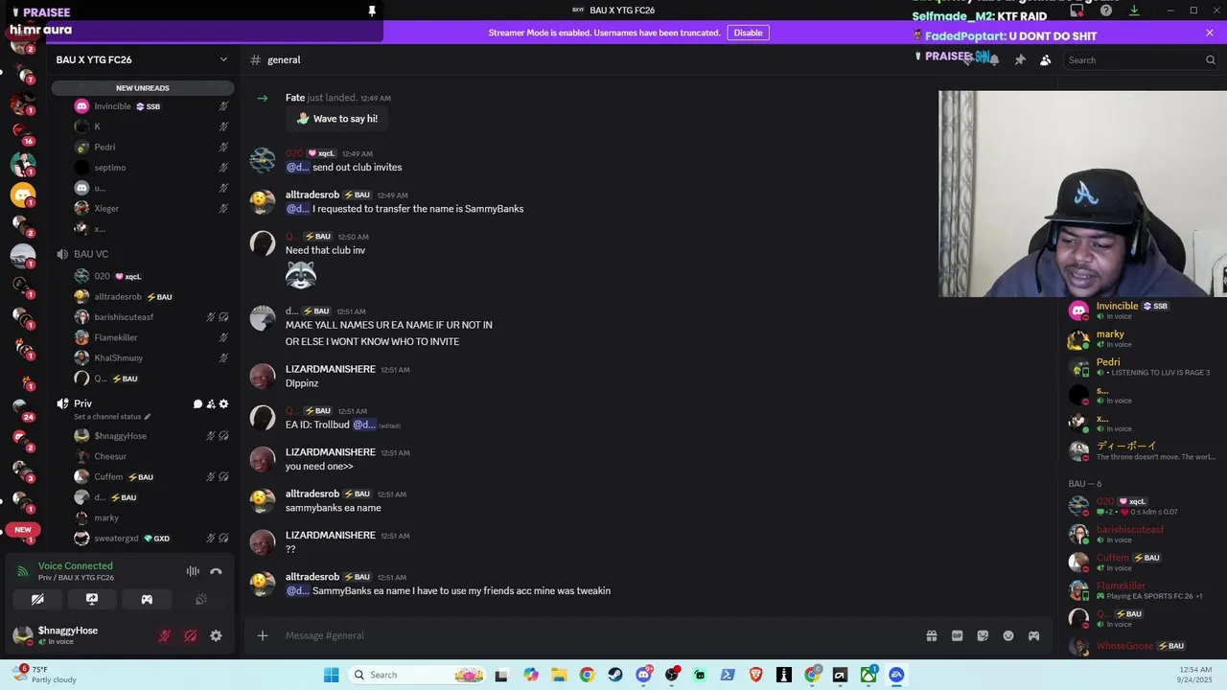Disconnect from the voice channel

[216, 571]
